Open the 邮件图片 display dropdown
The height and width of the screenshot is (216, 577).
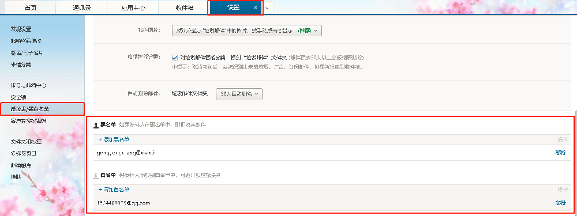tap(247, 31)
